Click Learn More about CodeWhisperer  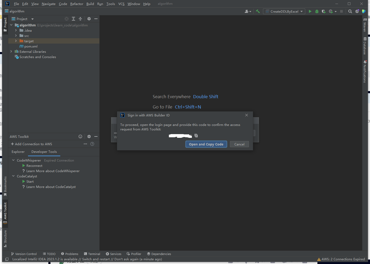tap(53, 171)
